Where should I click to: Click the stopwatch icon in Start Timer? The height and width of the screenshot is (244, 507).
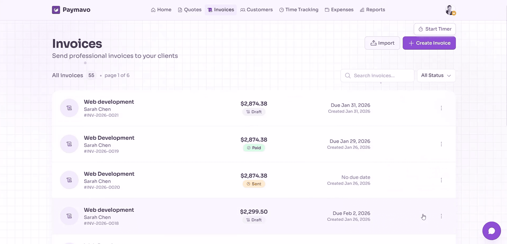[x=421, y=29]
